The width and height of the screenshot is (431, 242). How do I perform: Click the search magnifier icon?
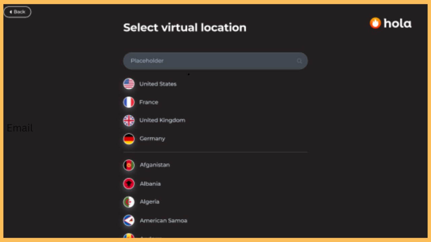tap(299, 61)
